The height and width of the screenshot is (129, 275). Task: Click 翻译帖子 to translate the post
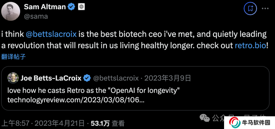click(x=13, y=57)
